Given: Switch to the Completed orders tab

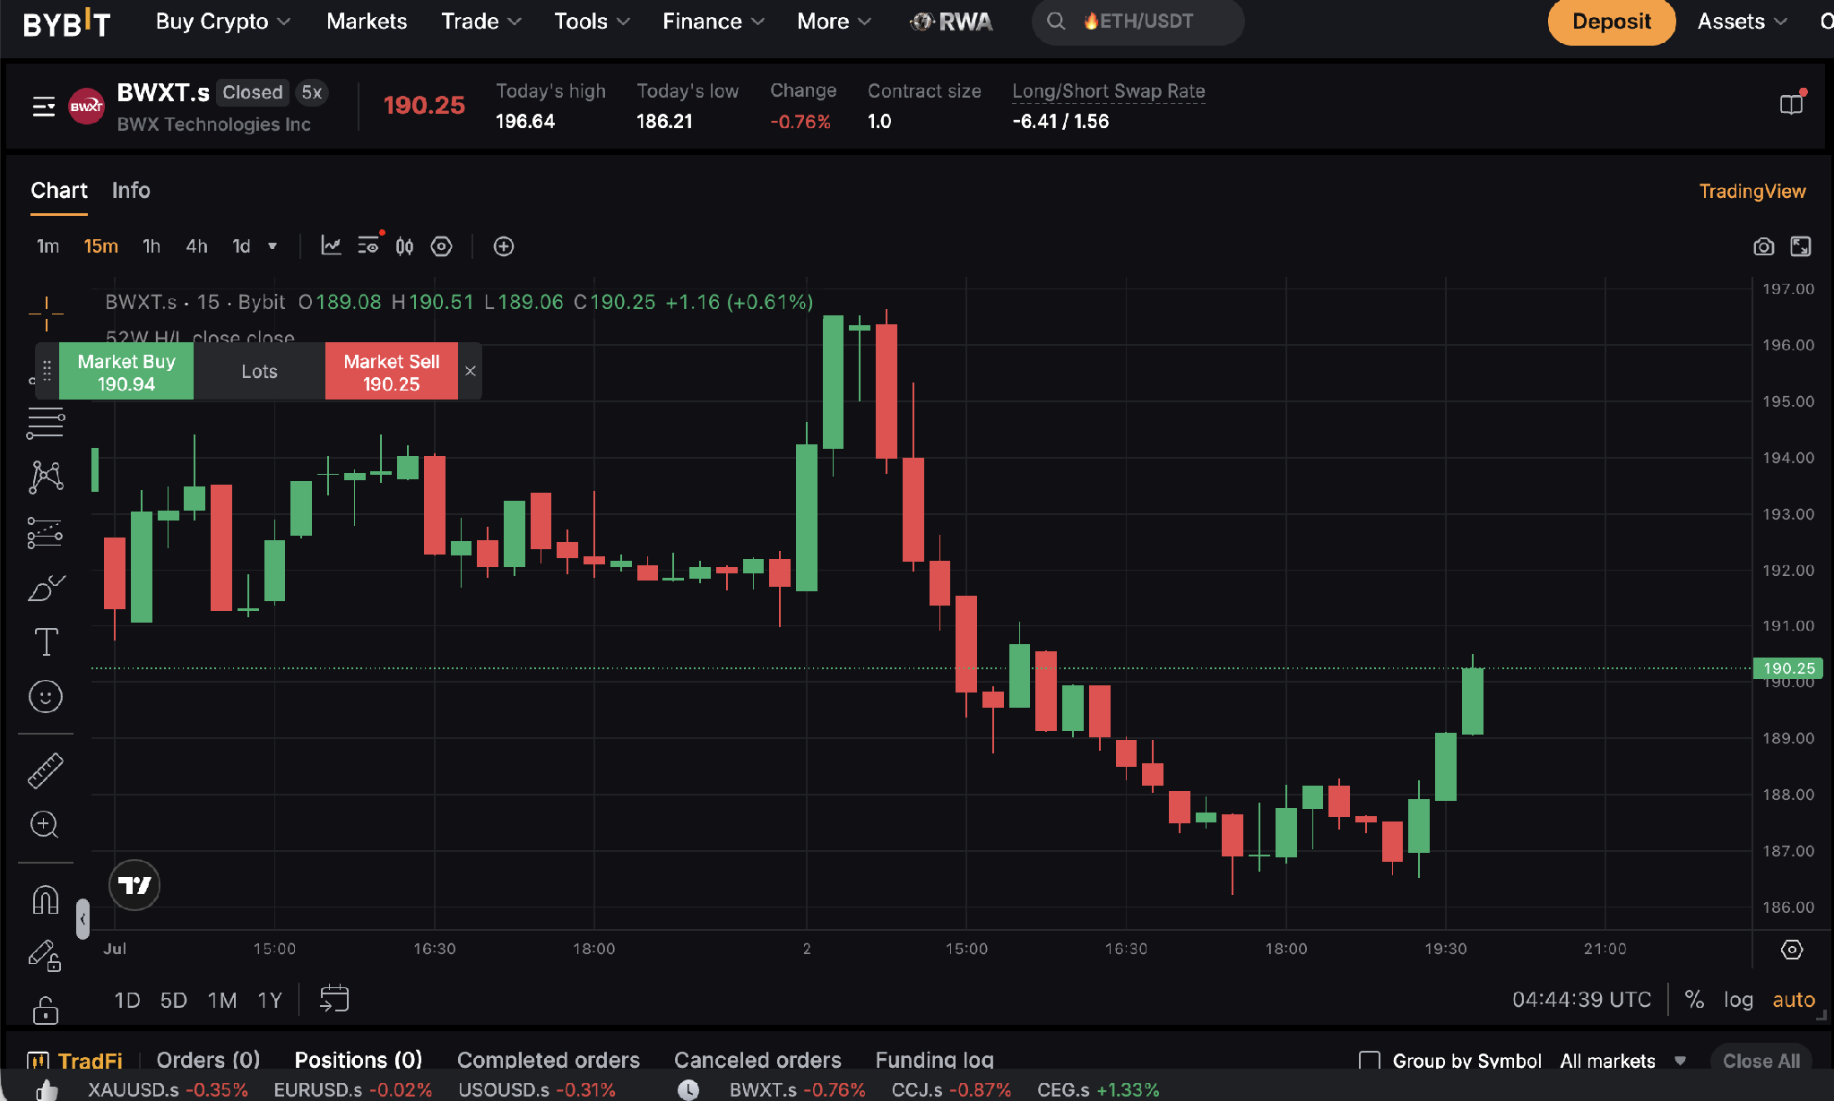Looking at the screenshot, I should point(549,1060).
